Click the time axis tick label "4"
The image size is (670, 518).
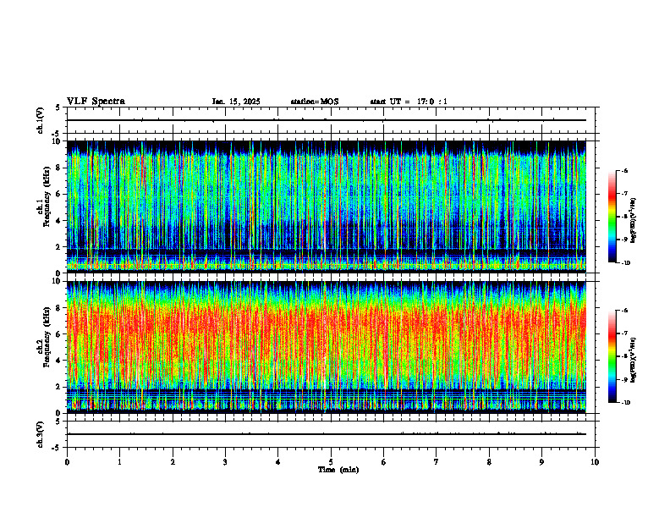click(278, 462)
